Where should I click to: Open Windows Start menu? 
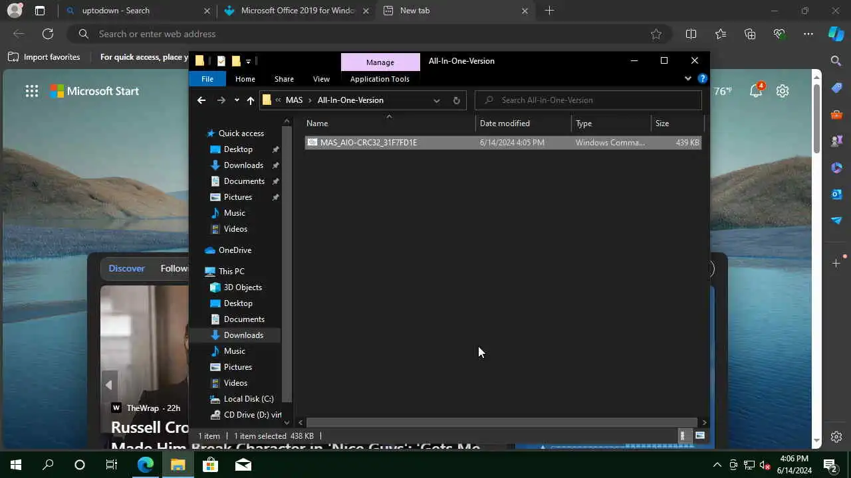(x=16, y=465)
